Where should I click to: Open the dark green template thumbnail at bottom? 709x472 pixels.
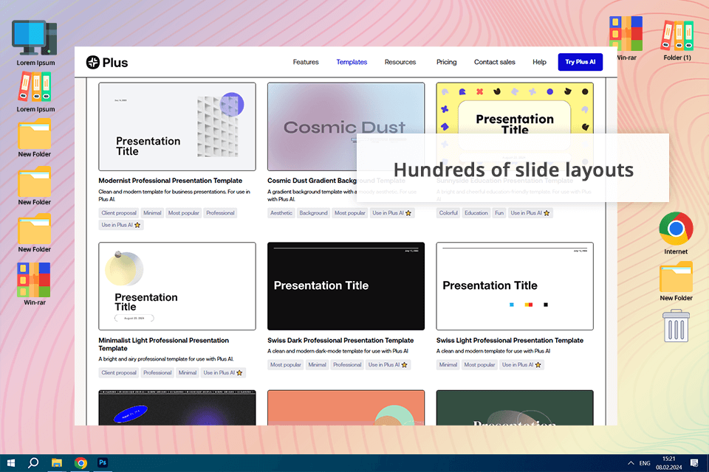point(515,408)
